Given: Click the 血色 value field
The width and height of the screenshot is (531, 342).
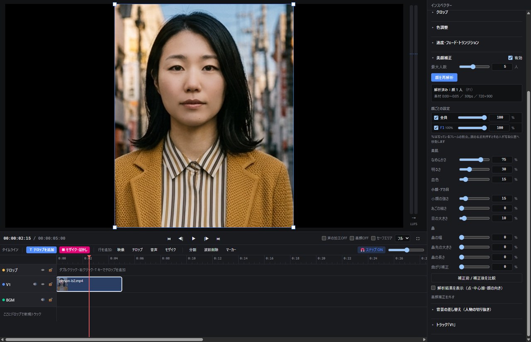Looking at the screenshot, I should [x=502, y=179].
